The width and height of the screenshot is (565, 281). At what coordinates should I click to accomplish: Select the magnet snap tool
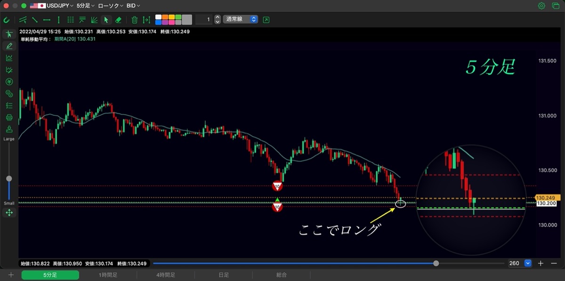point(7,20)
